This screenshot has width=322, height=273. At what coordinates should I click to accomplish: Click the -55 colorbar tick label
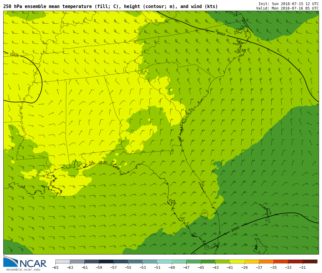point(128,267)
